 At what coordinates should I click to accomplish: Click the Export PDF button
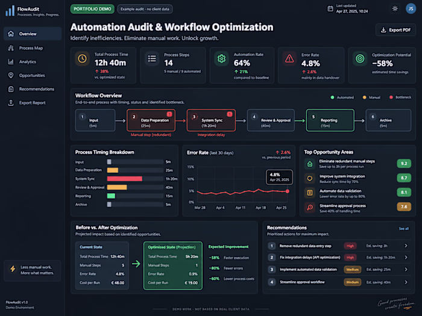(x=395, y=30)
